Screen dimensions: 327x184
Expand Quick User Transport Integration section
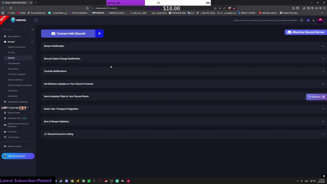click(184, 109)
